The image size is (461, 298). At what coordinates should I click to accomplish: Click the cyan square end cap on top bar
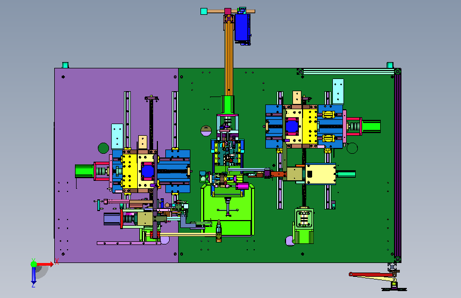point(204,12)
